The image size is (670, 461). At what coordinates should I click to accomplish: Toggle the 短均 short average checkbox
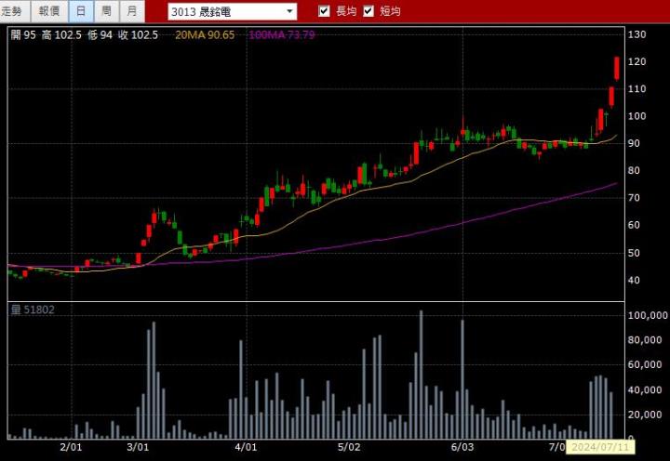tap(368, 11)
